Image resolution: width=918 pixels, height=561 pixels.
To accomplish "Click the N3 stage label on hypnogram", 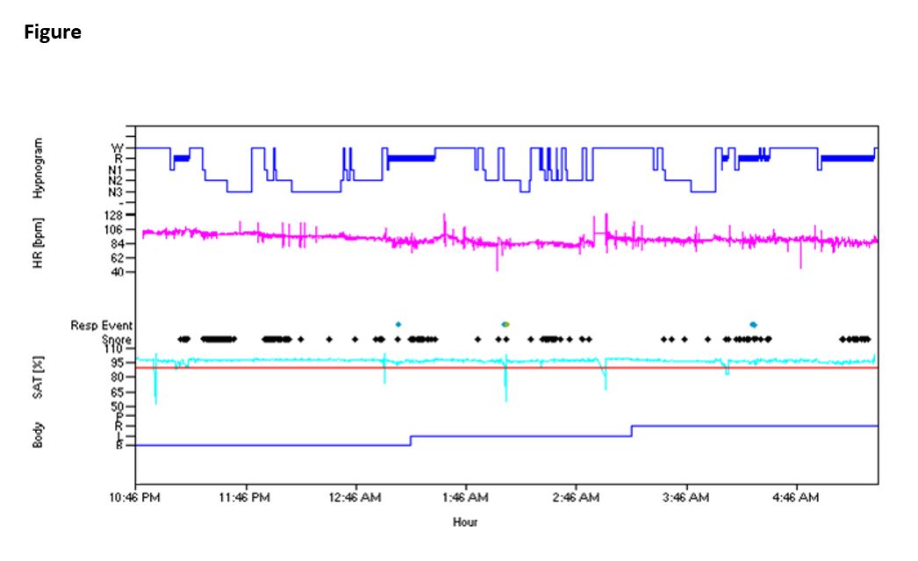I will tap(117, 191).
